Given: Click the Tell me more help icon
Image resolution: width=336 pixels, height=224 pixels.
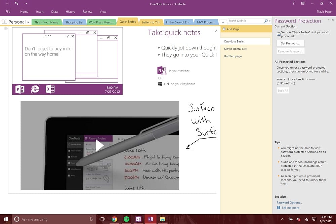Looking at the screenshot, I should [279, 208].
